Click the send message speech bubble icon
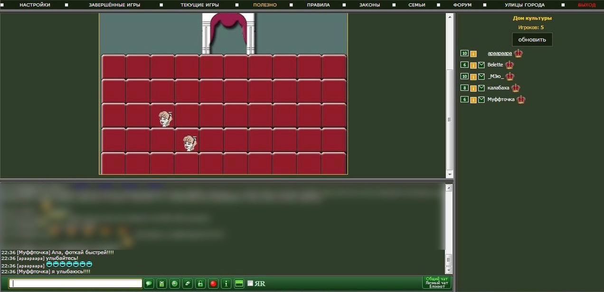604x292 pixels. click(x=149, y=283)
